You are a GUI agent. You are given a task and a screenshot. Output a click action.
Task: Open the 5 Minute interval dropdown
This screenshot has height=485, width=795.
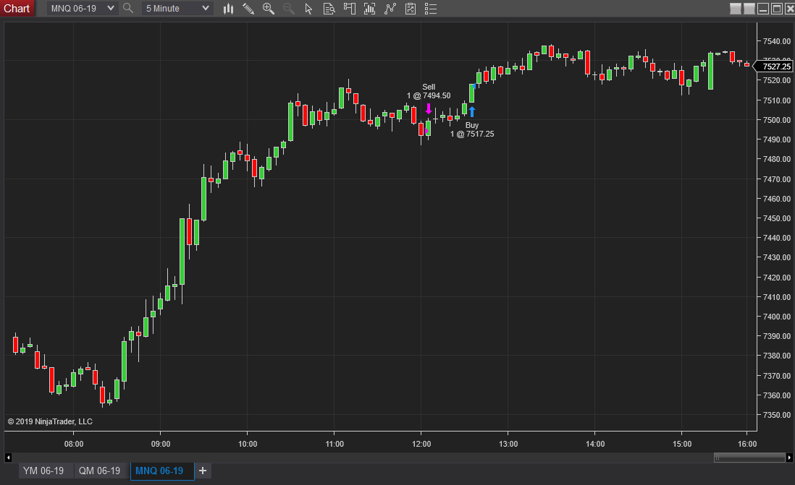tap(177, 9)
